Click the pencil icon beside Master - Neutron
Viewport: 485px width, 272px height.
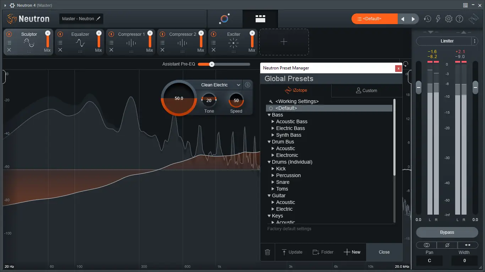click(x=98, y=18)
